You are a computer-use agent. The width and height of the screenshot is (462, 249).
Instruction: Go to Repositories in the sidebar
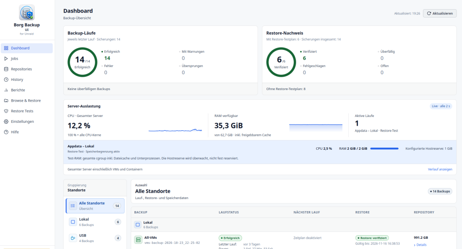(x=27, y=69)
